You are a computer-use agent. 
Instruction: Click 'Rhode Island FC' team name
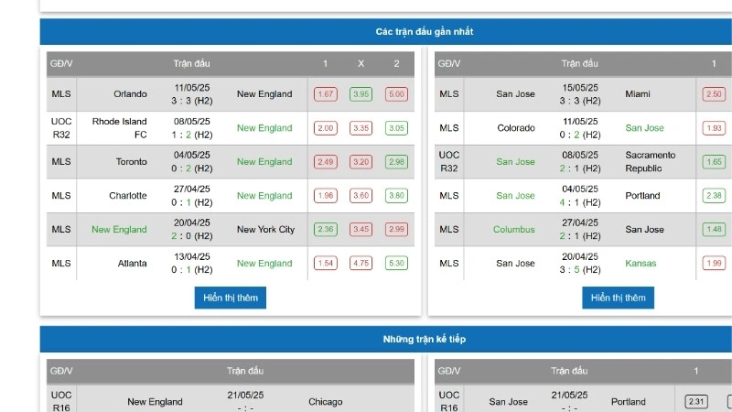click(x=120, y=128)
